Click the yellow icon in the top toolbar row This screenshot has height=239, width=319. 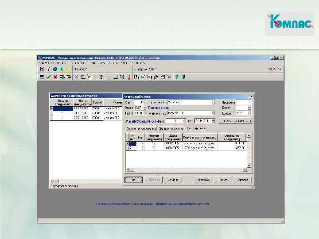click(68, 69)
